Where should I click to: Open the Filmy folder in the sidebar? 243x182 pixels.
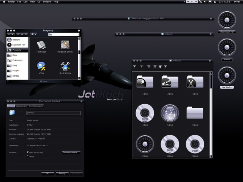tap(17, 66)
